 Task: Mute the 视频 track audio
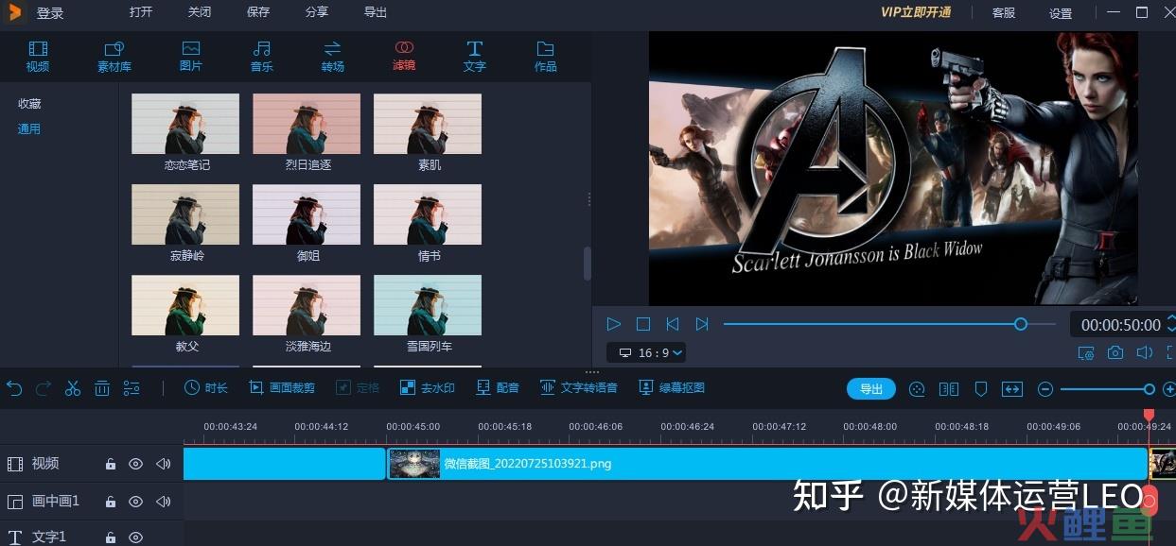(x=164, y=464)
